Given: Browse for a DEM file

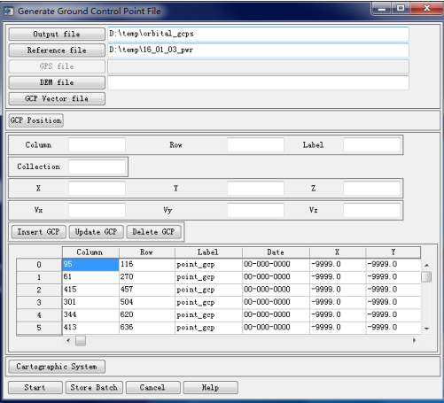Looking at the screenshot, I should [x=57, y=82].
